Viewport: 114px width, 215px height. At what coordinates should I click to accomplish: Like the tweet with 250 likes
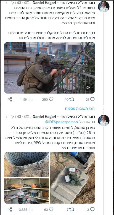point(48,99)
